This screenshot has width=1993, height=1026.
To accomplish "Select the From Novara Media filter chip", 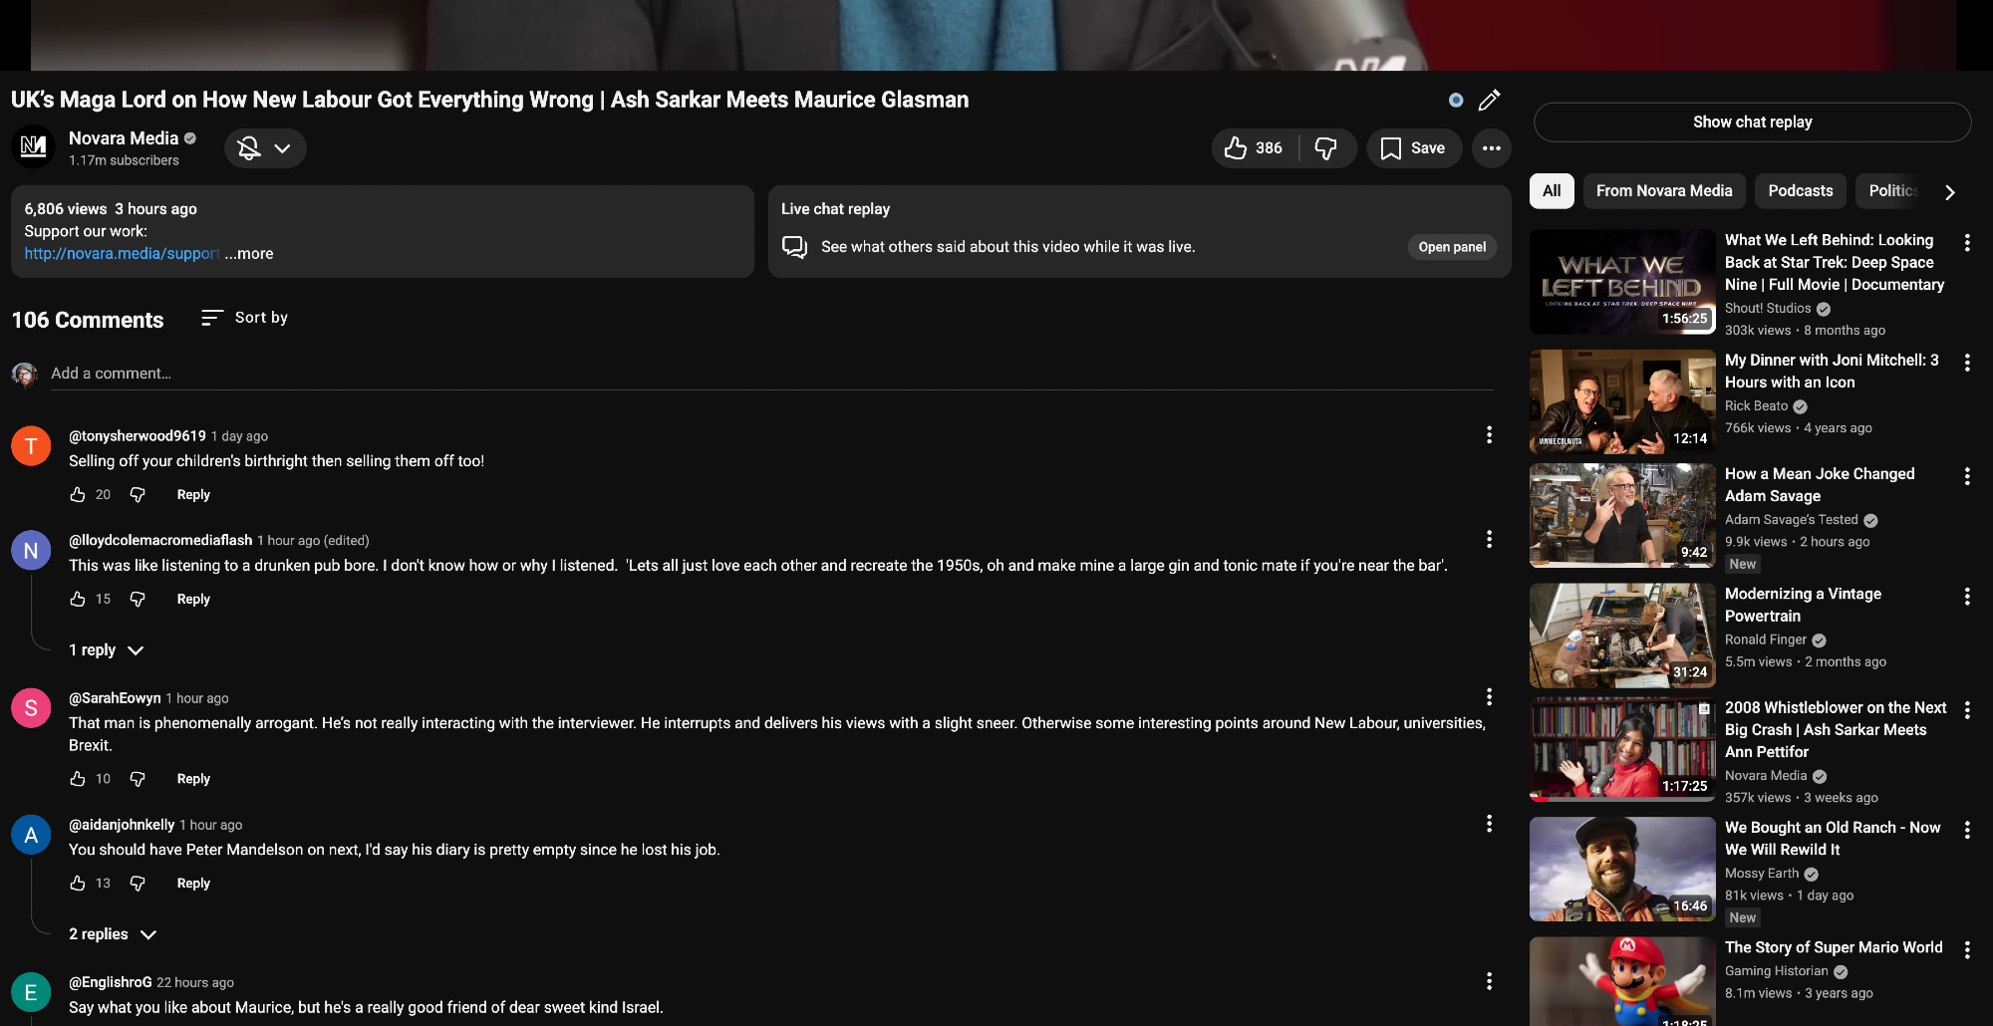I will coord(1663,191).
